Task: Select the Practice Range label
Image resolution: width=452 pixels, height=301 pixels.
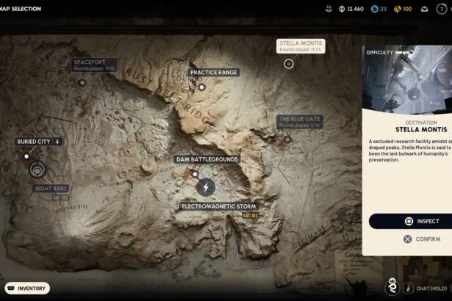Action: click(x=214, y=73)
